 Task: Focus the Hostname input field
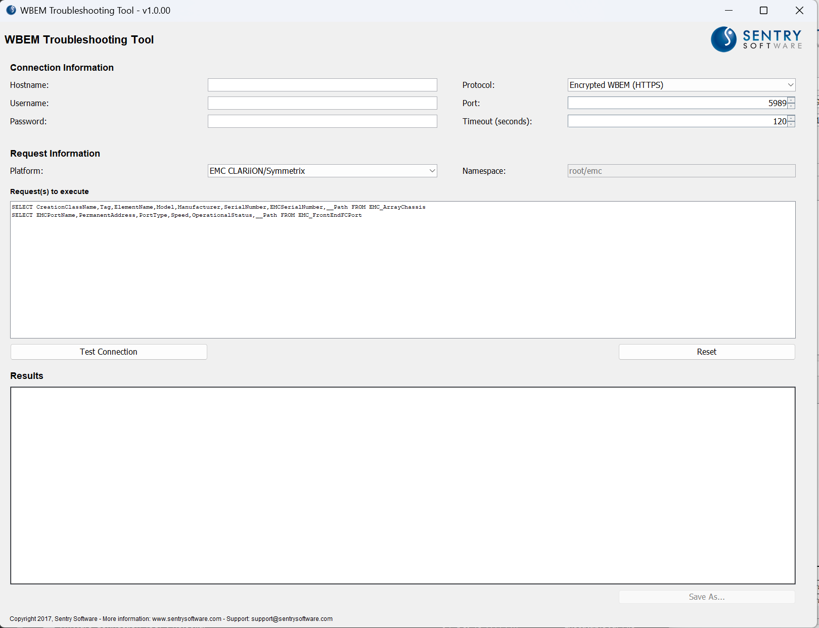(322, 85)
